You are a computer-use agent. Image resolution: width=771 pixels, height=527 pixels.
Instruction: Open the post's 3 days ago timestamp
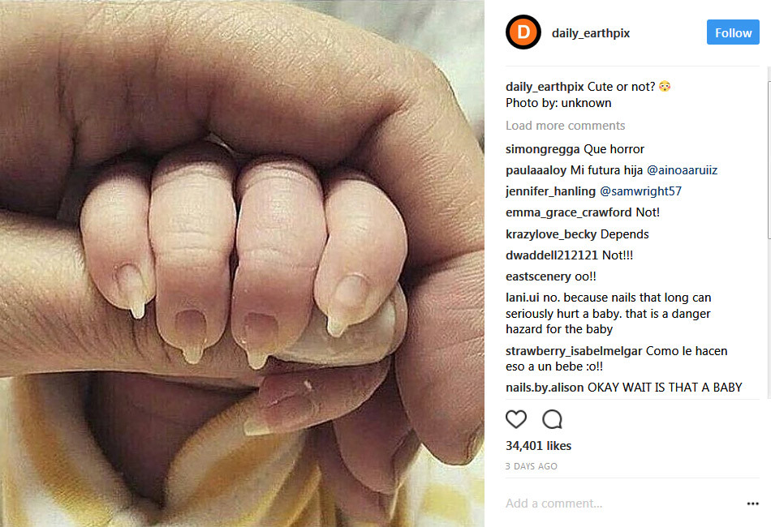coord(531,466)
